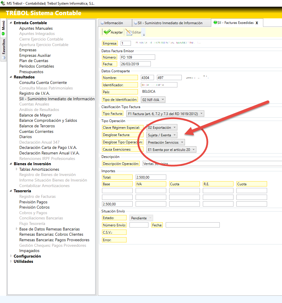Open the Clave Régimen Especial dropdown
Viewport: 282px width, 303px height.
point(162,128)
